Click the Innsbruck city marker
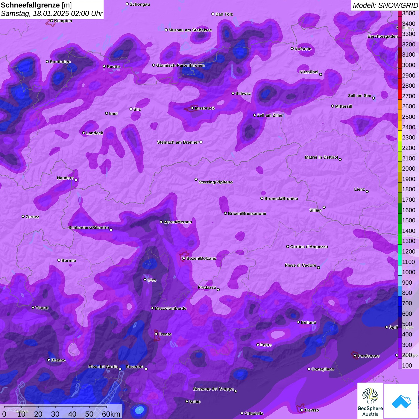 [192, 108]
